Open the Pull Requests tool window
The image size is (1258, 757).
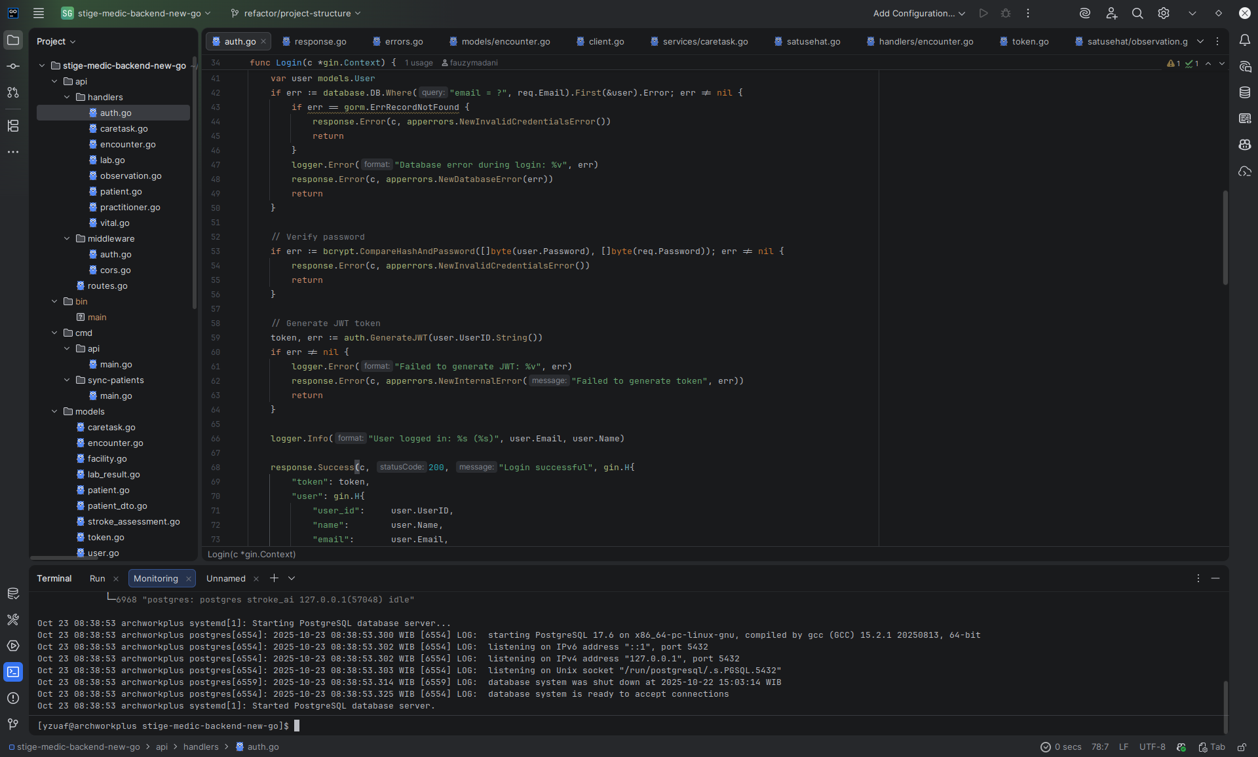(x=13, y=93)
